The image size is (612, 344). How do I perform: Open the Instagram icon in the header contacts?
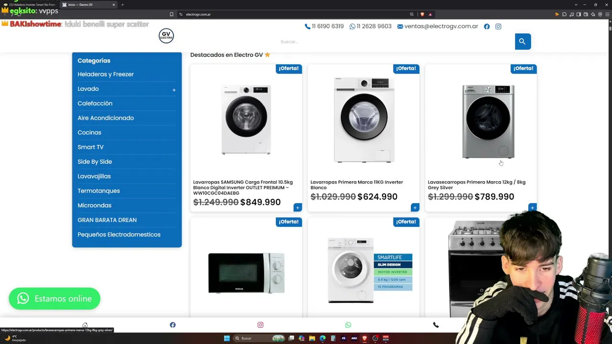coord(498,26)
